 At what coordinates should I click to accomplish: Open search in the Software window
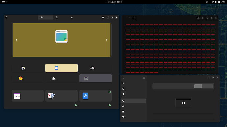7,17
